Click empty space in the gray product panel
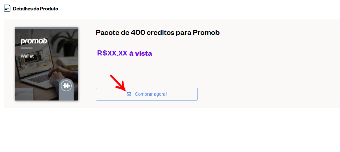The image size is (340, 152). click(268, 70)
